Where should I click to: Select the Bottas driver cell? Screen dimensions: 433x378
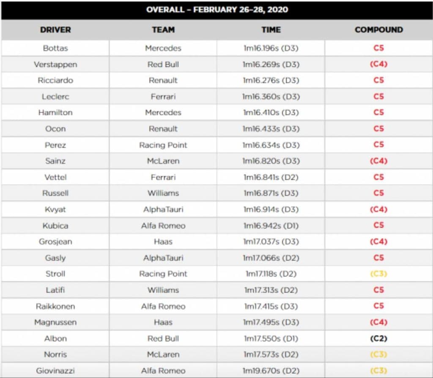pos(55,48)
